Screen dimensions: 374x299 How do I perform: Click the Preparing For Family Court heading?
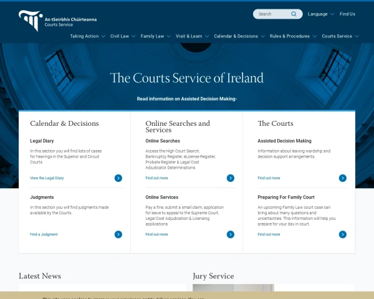(x=286, y=197)
